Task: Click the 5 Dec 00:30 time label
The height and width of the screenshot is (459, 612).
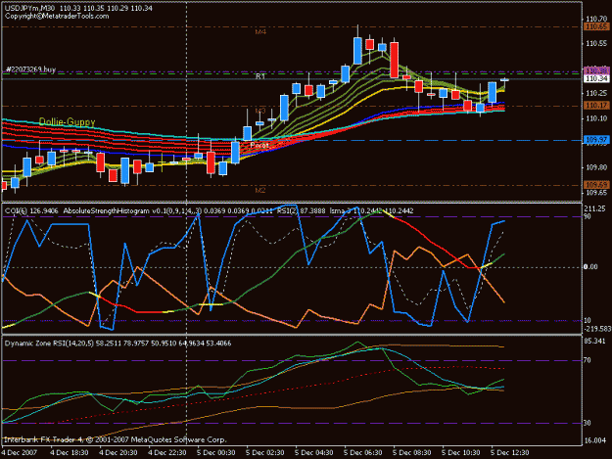Action: (x=216, y=453)
